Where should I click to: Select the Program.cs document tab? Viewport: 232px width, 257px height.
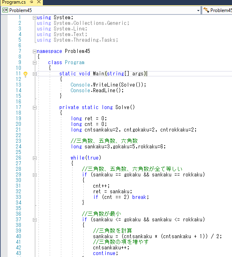[x=14, y=2]
